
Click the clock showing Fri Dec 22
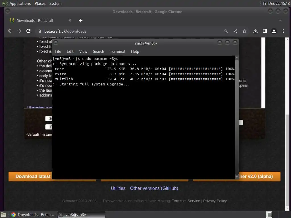pos(276,3)
